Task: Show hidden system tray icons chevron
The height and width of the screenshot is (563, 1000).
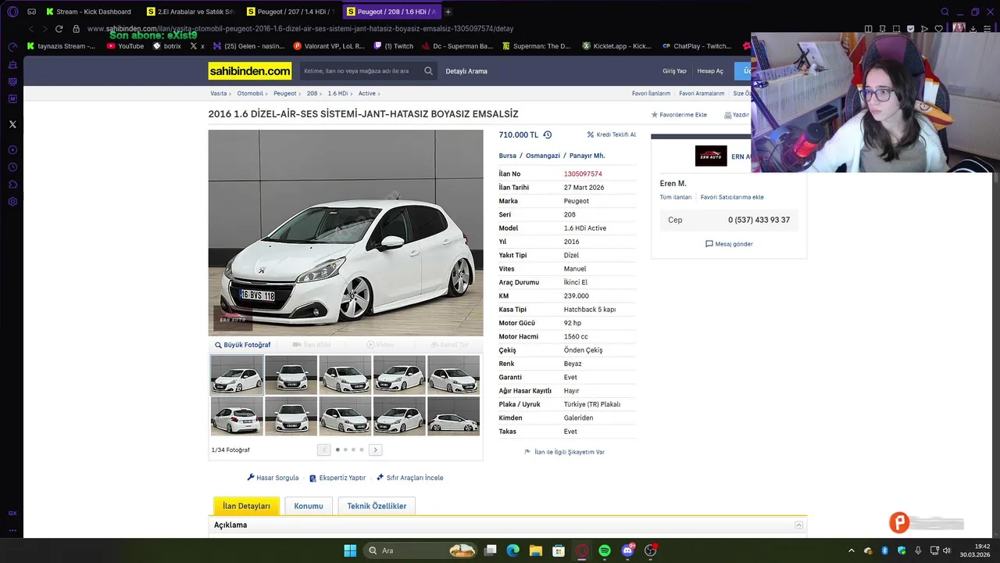Action: (852, 550)
